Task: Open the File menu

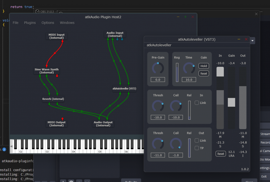Action: coord(16,23)
